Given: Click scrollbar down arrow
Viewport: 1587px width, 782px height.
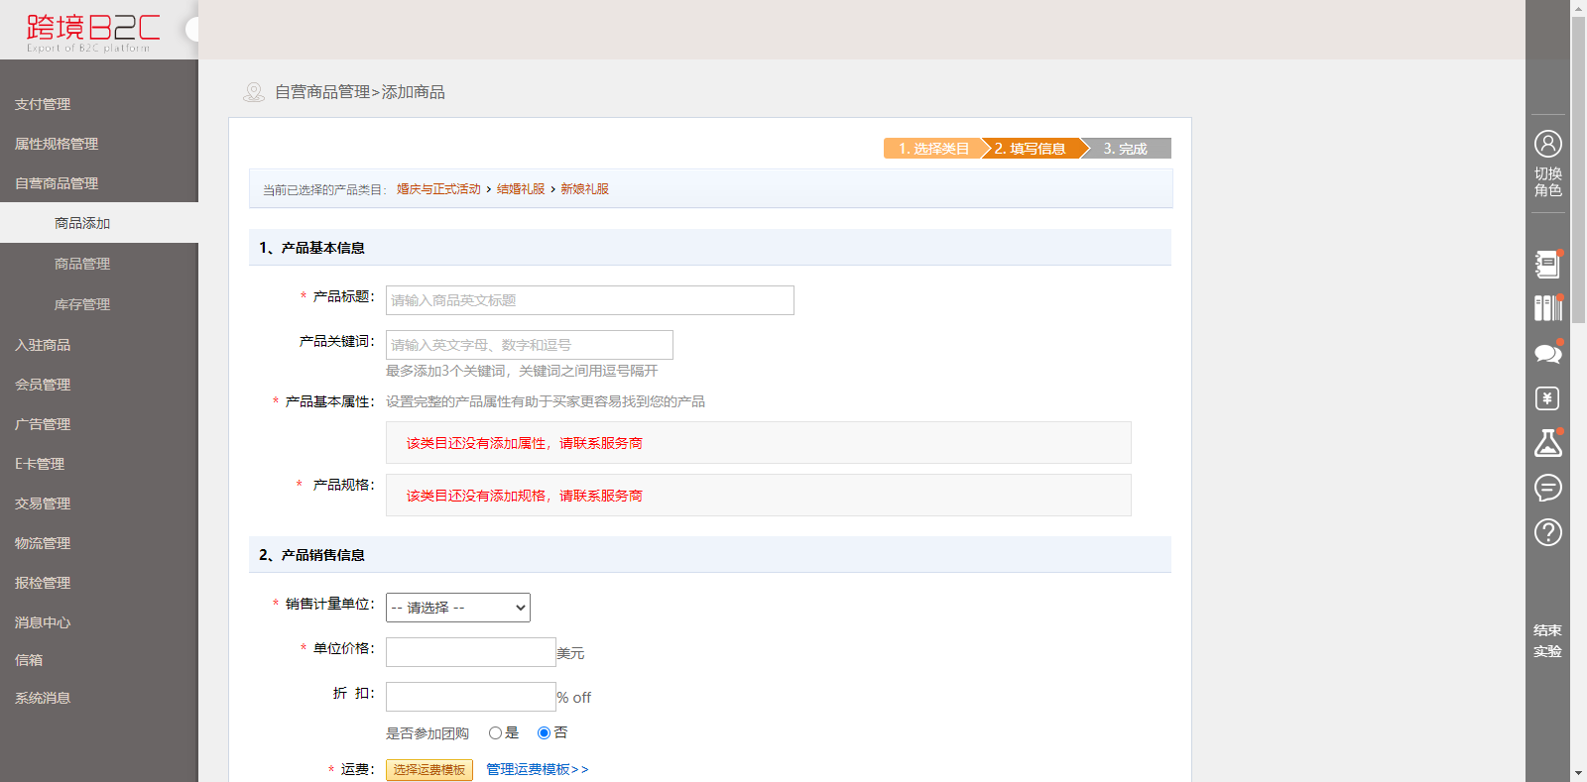Looking at the screenshot, I should (x=1578, y=773).
